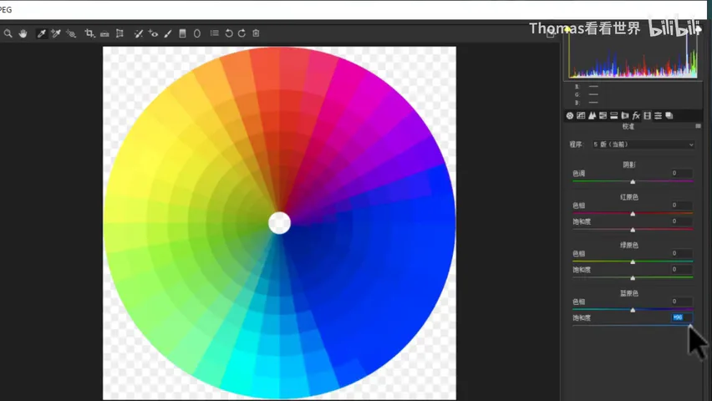This screenshot has width=712, height=401.
Task: Click the 绿原色 饱和度 value field
Action: pyautogui.click(x=682, y=269)
